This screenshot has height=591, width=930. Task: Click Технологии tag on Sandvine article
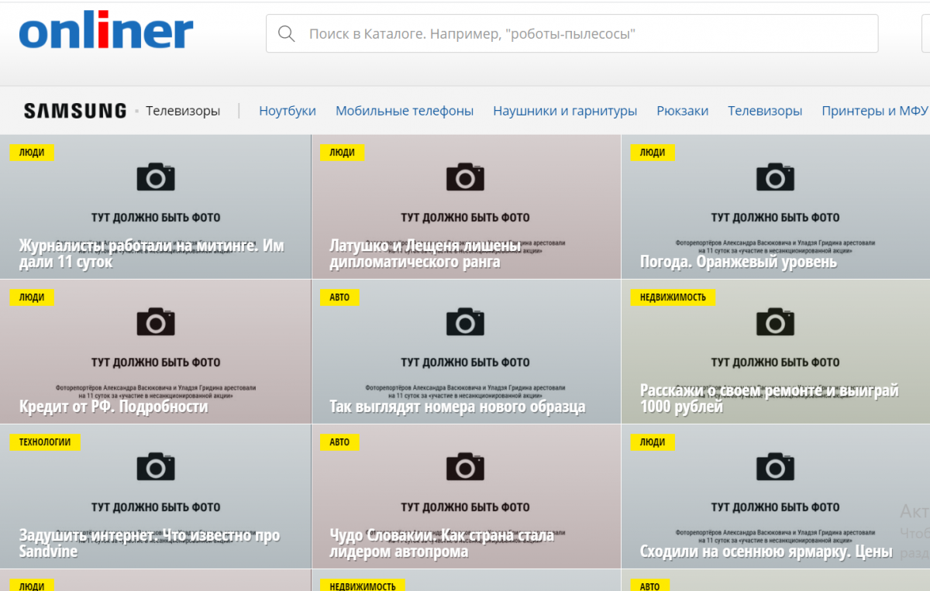point(45,442)
